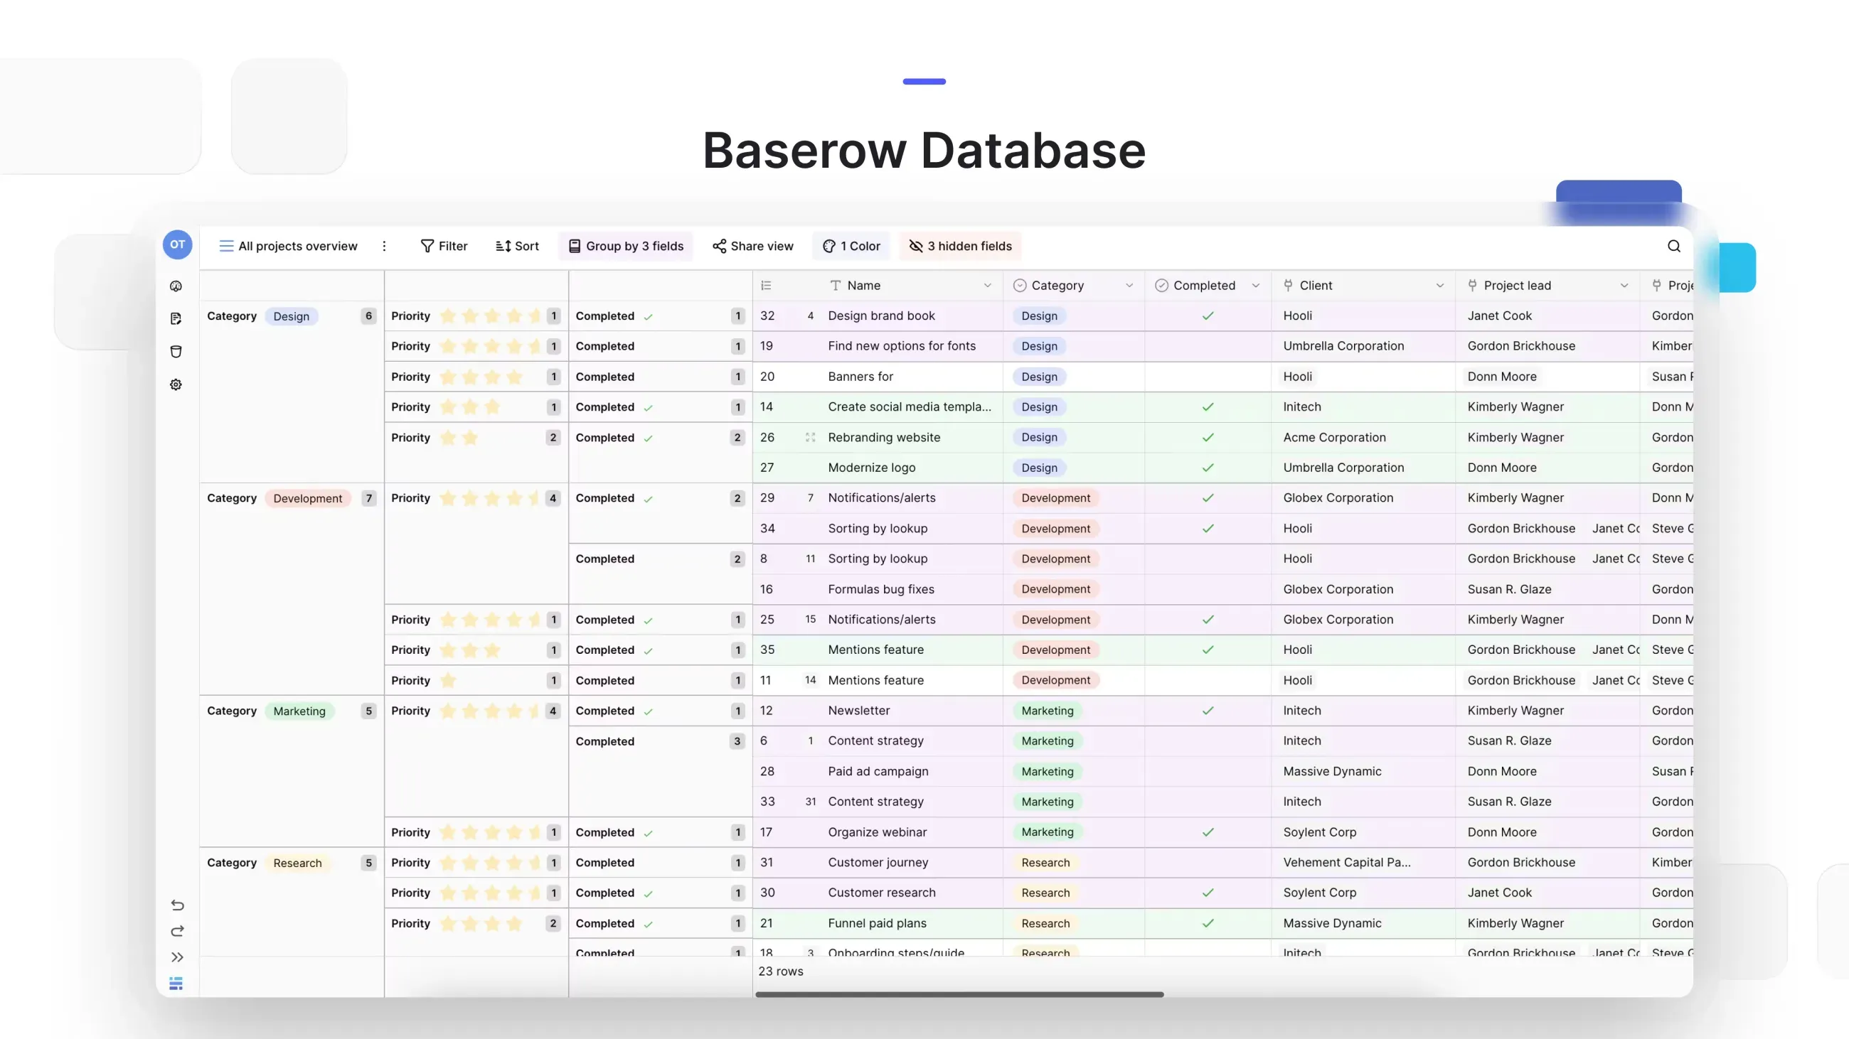Open the Trash from the left sidebar
The width and height of the screenshot is (1849, 1039).
point(175,351)
